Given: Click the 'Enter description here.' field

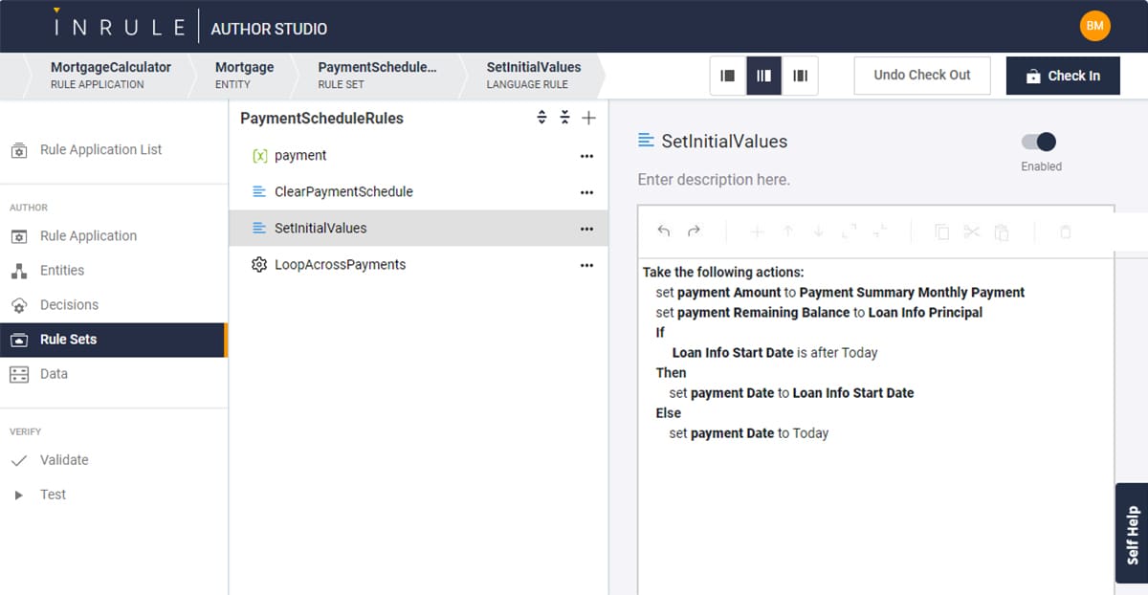Looking at the screenshot, I should [714, 179].
